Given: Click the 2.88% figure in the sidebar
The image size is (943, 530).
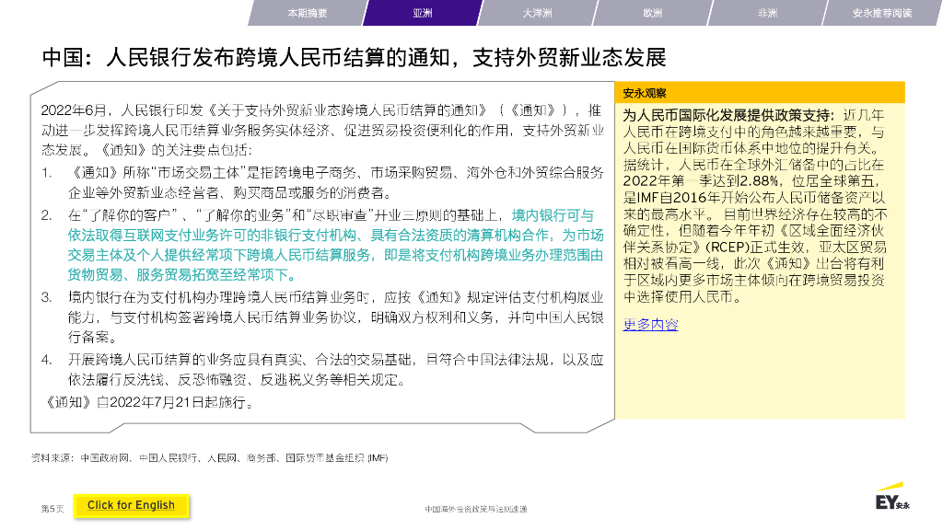Looking at the screenshot, I should pyautogui.click(x=759, y=181).
